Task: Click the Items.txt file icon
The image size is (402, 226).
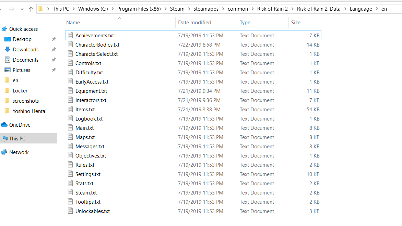Action: tap(70, 109)
